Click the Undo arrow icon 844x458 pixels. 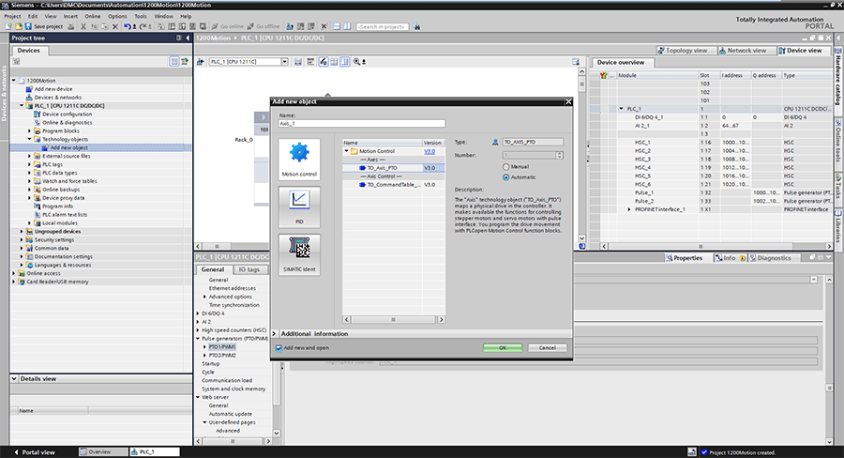pyautogui.click(x=127, y=26)
